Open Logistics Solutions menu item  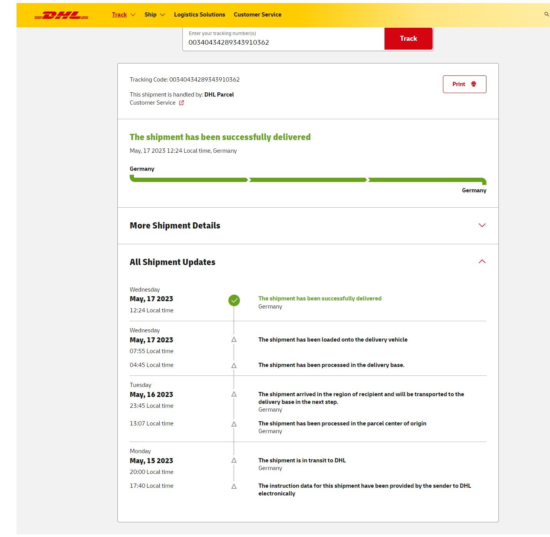(x=199, y=15)
